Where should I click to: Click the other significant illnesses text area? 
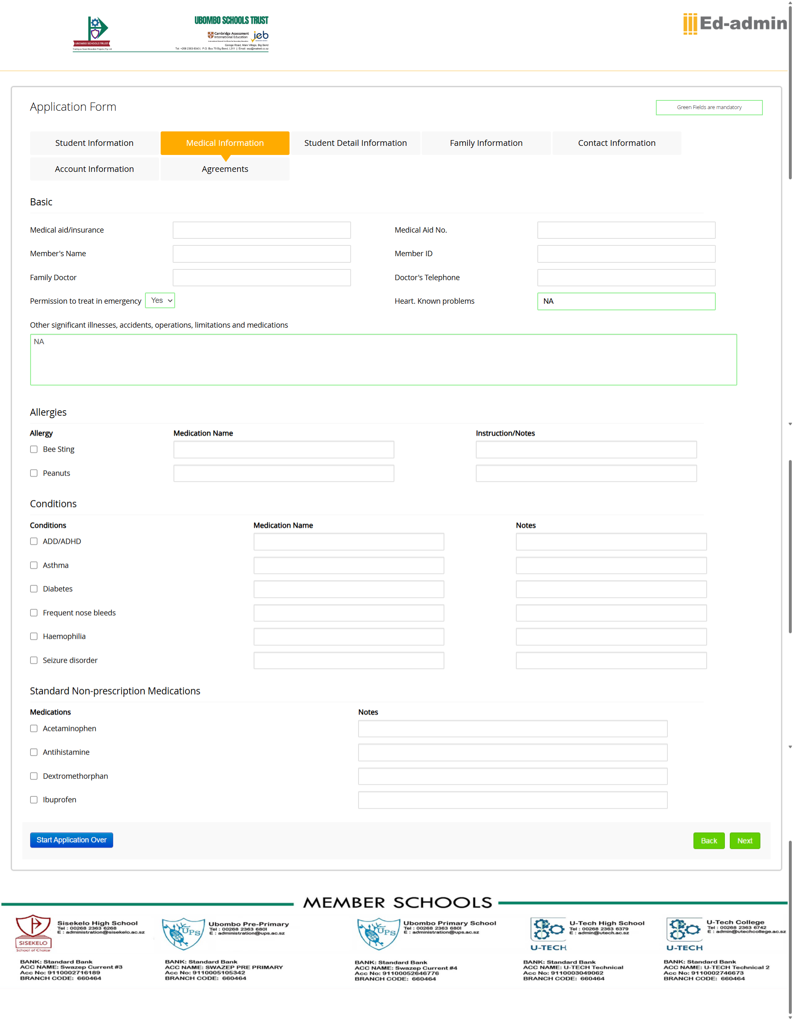pos(384,359)
